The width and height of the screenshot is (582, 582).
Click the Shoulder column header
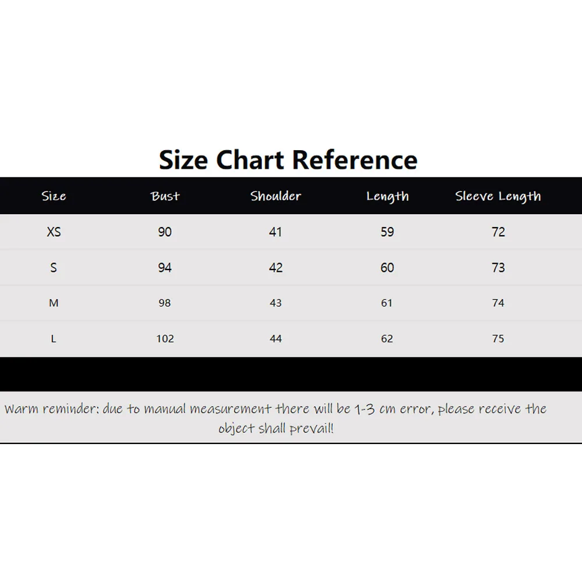275,196
